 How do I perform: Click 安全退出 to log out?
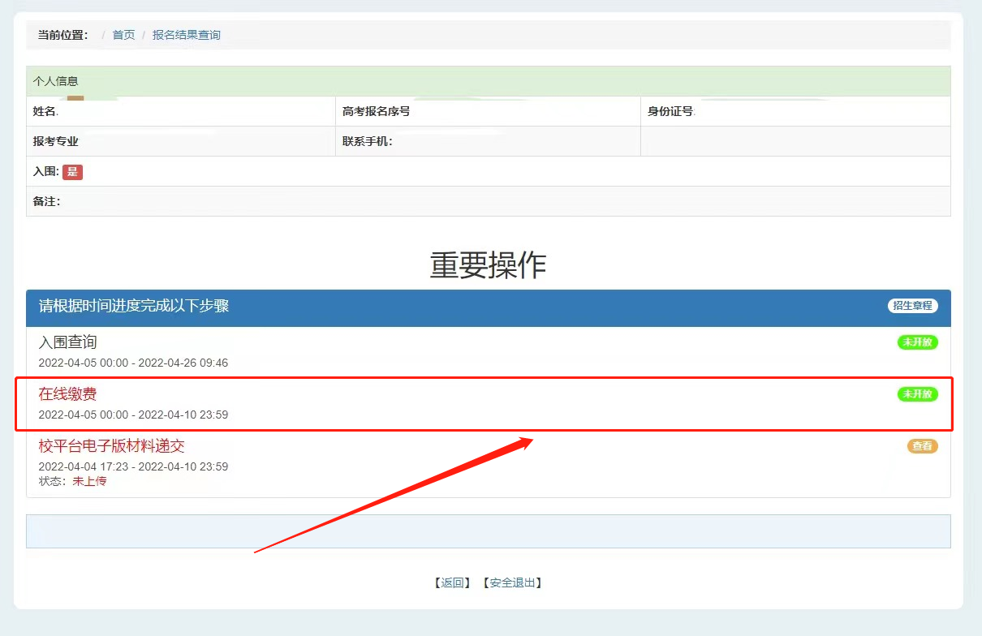[x=511, y=582]
